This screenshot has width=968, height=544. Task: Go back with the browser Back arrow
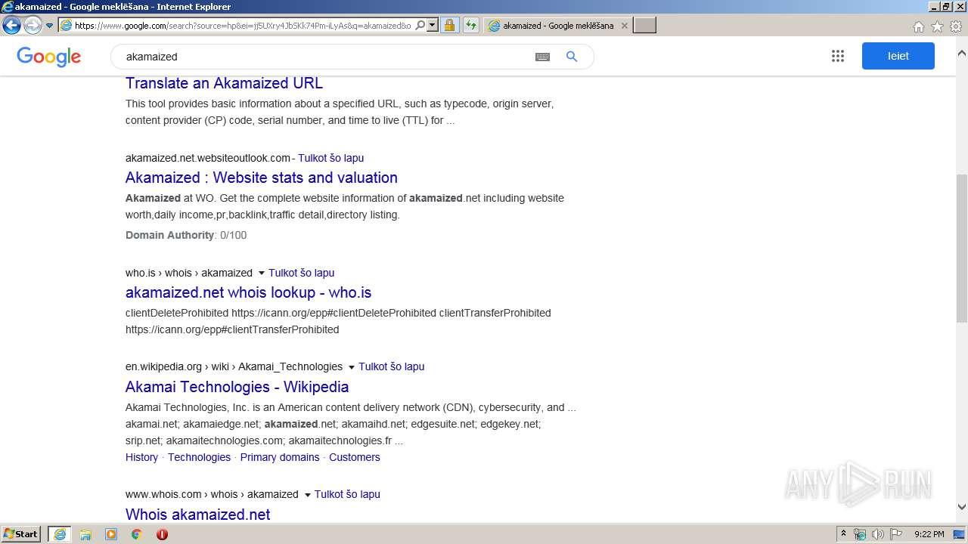pos(11,25)
